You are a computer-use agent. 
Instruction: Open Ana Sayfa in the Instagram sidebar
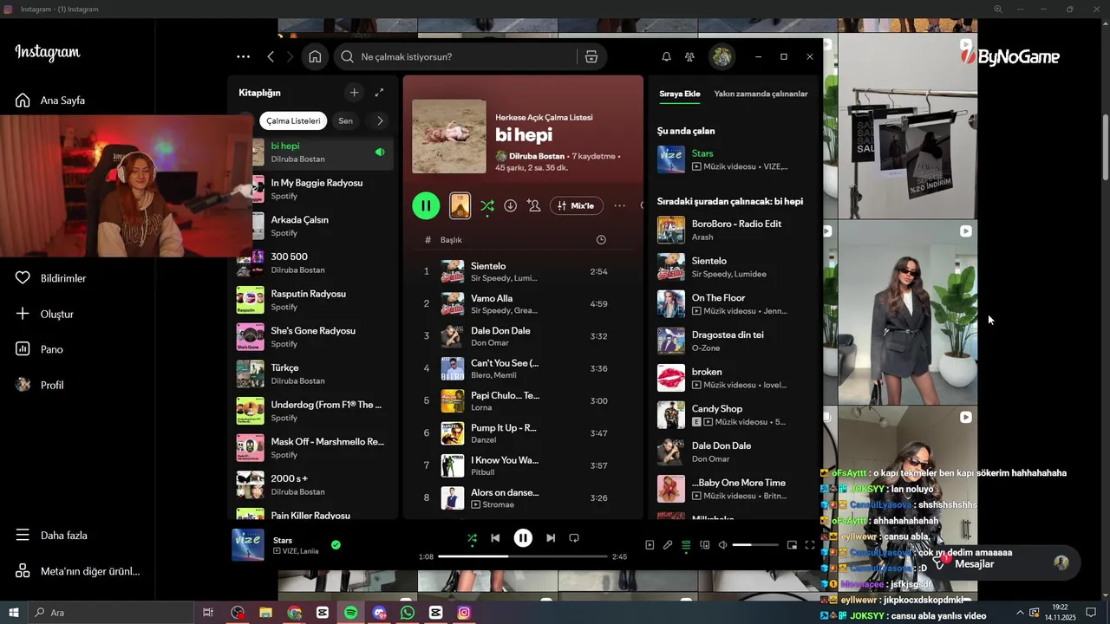coord(50,101)
